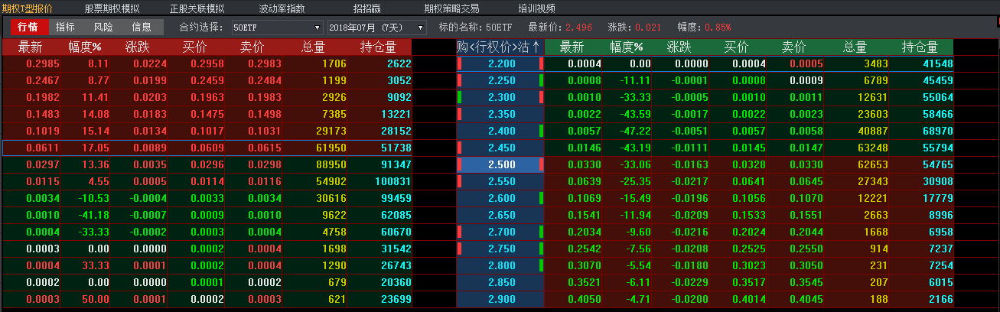
Task: Select strike price 2.900 row
Action: pos(500,299)
